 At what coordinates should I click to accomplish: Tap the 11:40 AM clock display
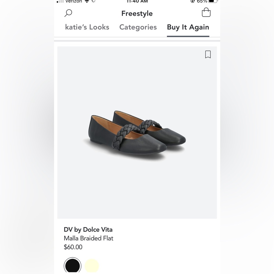coord(137,1)
